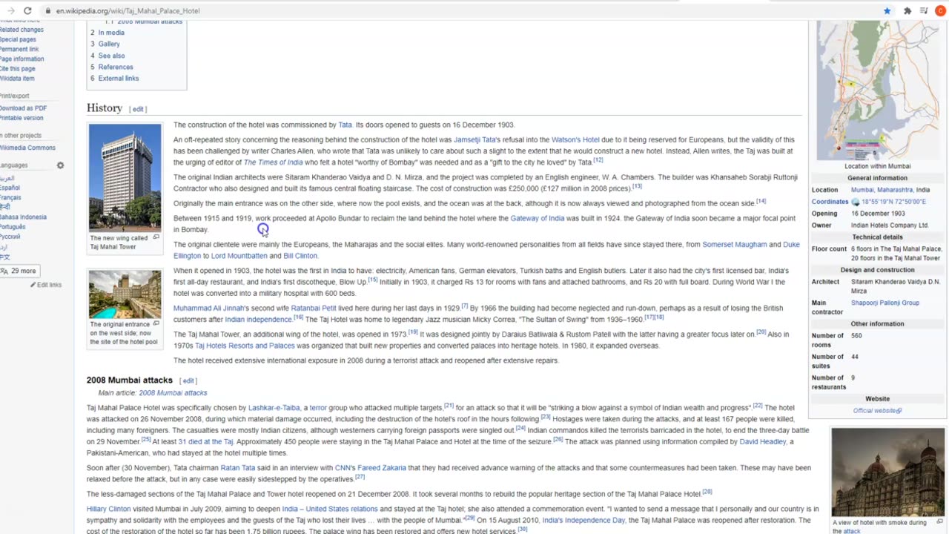The height and width of the screenshot is (534, 949).
Task: Open the Ratanbai Petit link
Action: 314,308
